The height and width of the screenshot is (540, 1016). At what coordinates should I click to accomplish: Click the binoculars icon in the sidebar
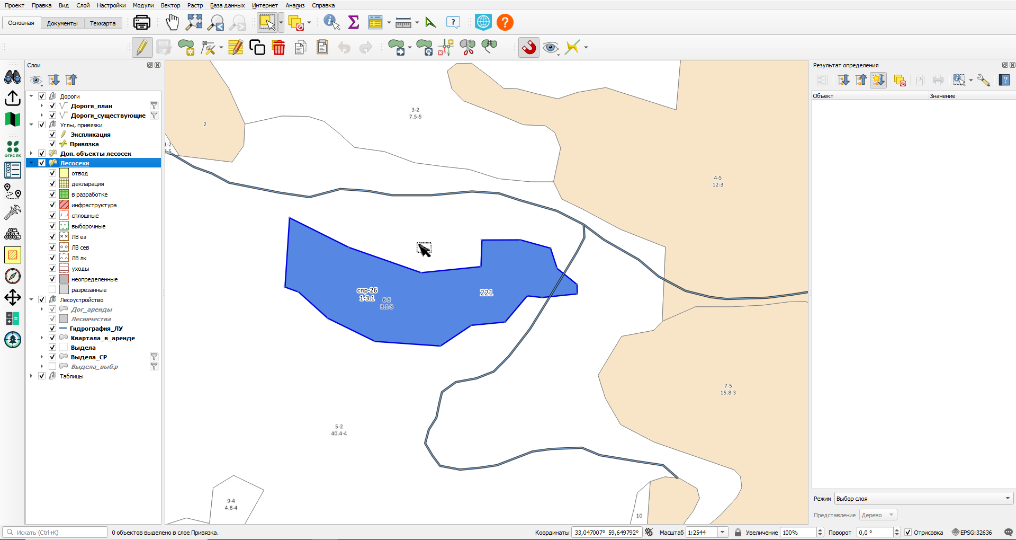[13, 77]
